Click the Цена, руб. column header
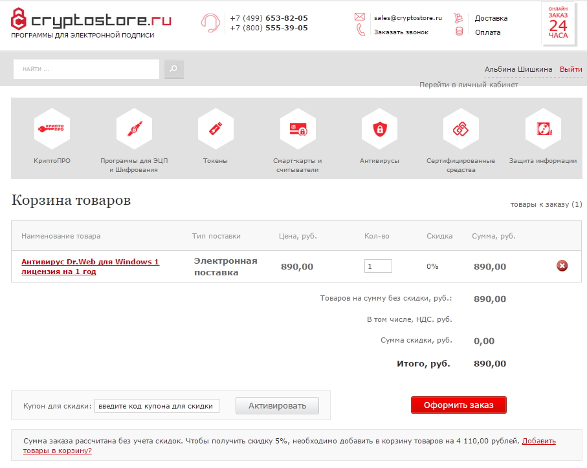Viewport: 587px width, 468px height. 298,236
